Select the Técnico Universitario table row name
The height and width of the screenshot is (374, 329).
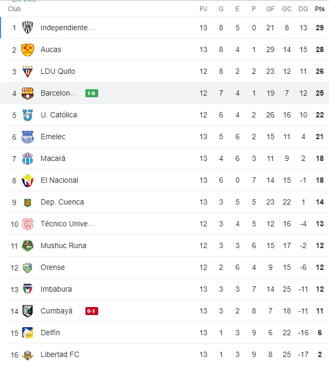pos(67,224)
